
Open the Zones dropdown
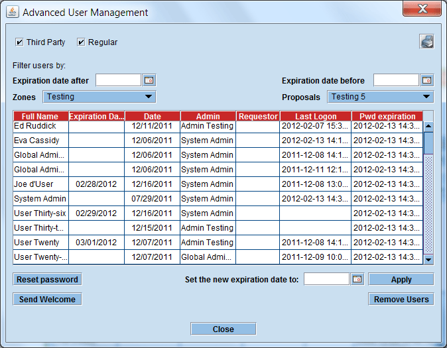pos(99,97)
